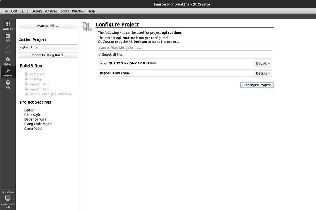Uncheck Qt 5.12.3 for QNX kit checkbox
Viewport: 316px width, 210px height.
pos(102,63)
